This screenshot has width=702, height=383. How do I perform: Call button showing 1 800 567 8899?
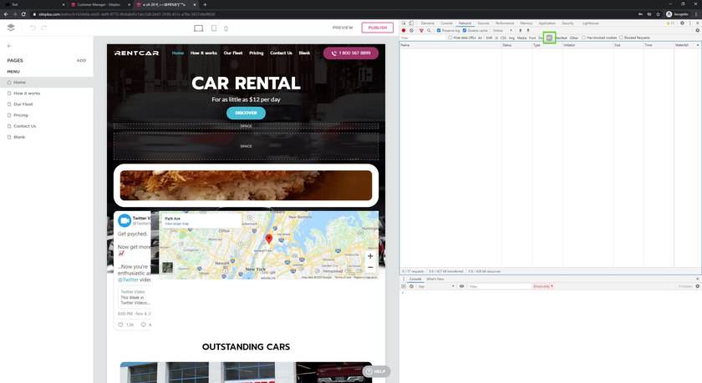click(x=350, y=53)
